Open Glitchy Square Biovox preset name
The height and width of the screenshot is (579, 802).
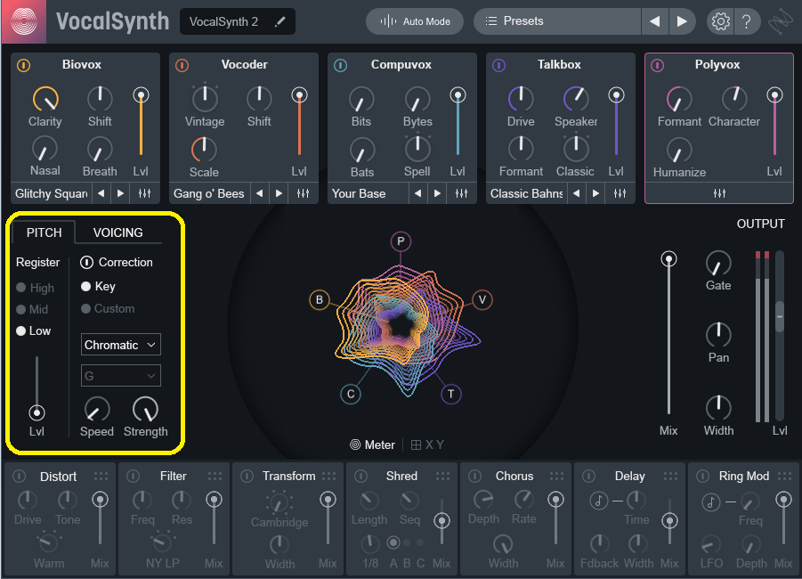pos(51,193)
